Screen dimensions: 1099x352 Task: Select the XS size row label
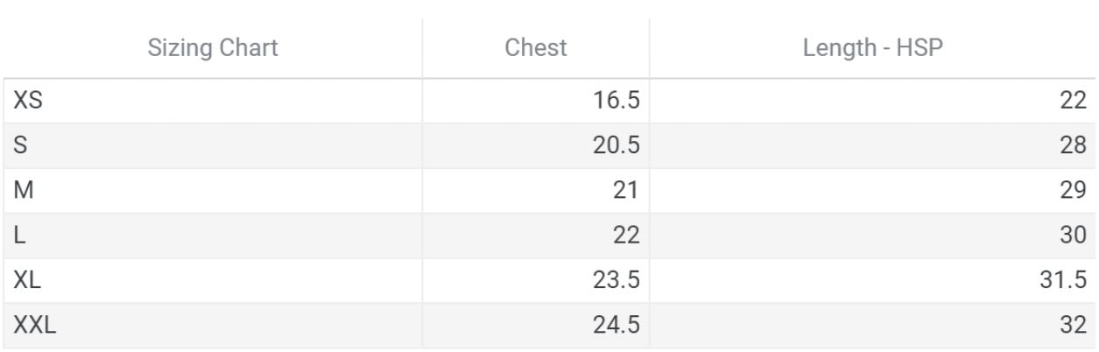[x=28, y=101]
